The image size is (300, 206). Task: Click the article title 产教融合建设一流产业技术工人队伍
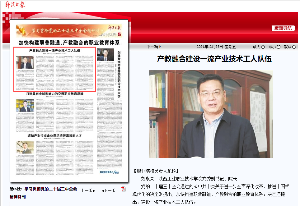pos(214,59)
